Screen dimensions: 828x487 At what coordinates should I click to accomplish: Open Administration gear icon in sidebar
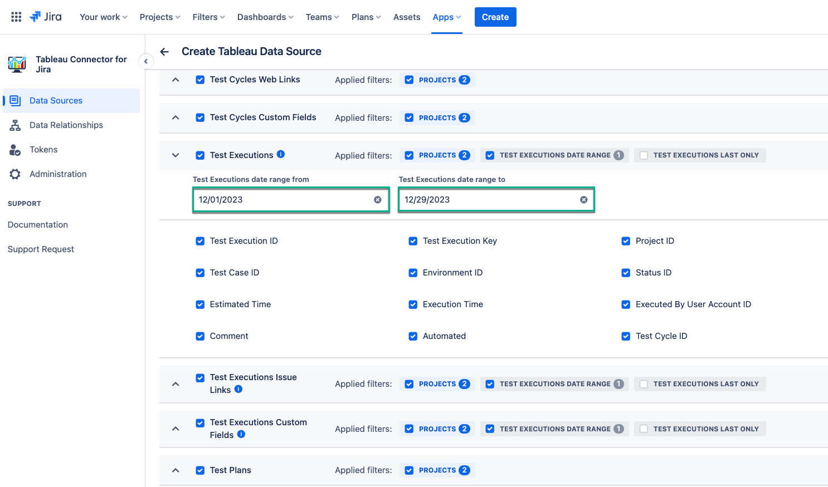click(x=15, y=174)
